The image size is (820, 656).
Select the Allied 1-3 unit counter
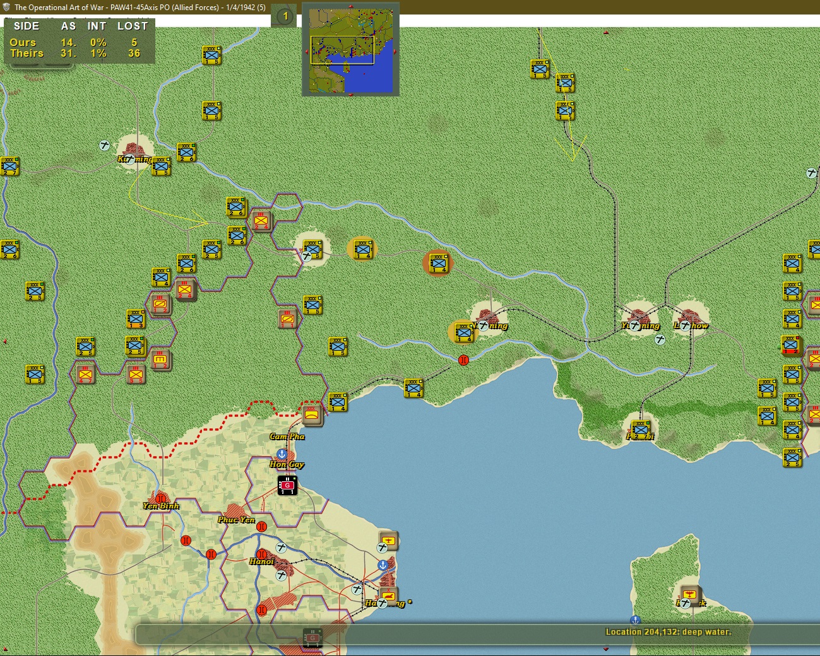136,319
